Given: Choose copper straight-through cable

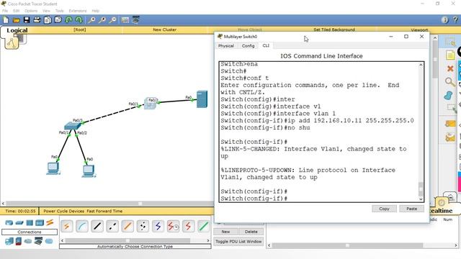Looking at the screenshot, I should point(97,226).
